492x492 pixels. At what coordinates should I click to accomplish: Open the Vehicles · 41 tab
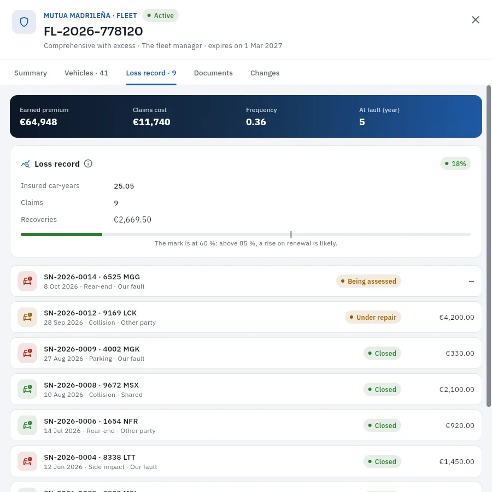coord(86,73)
